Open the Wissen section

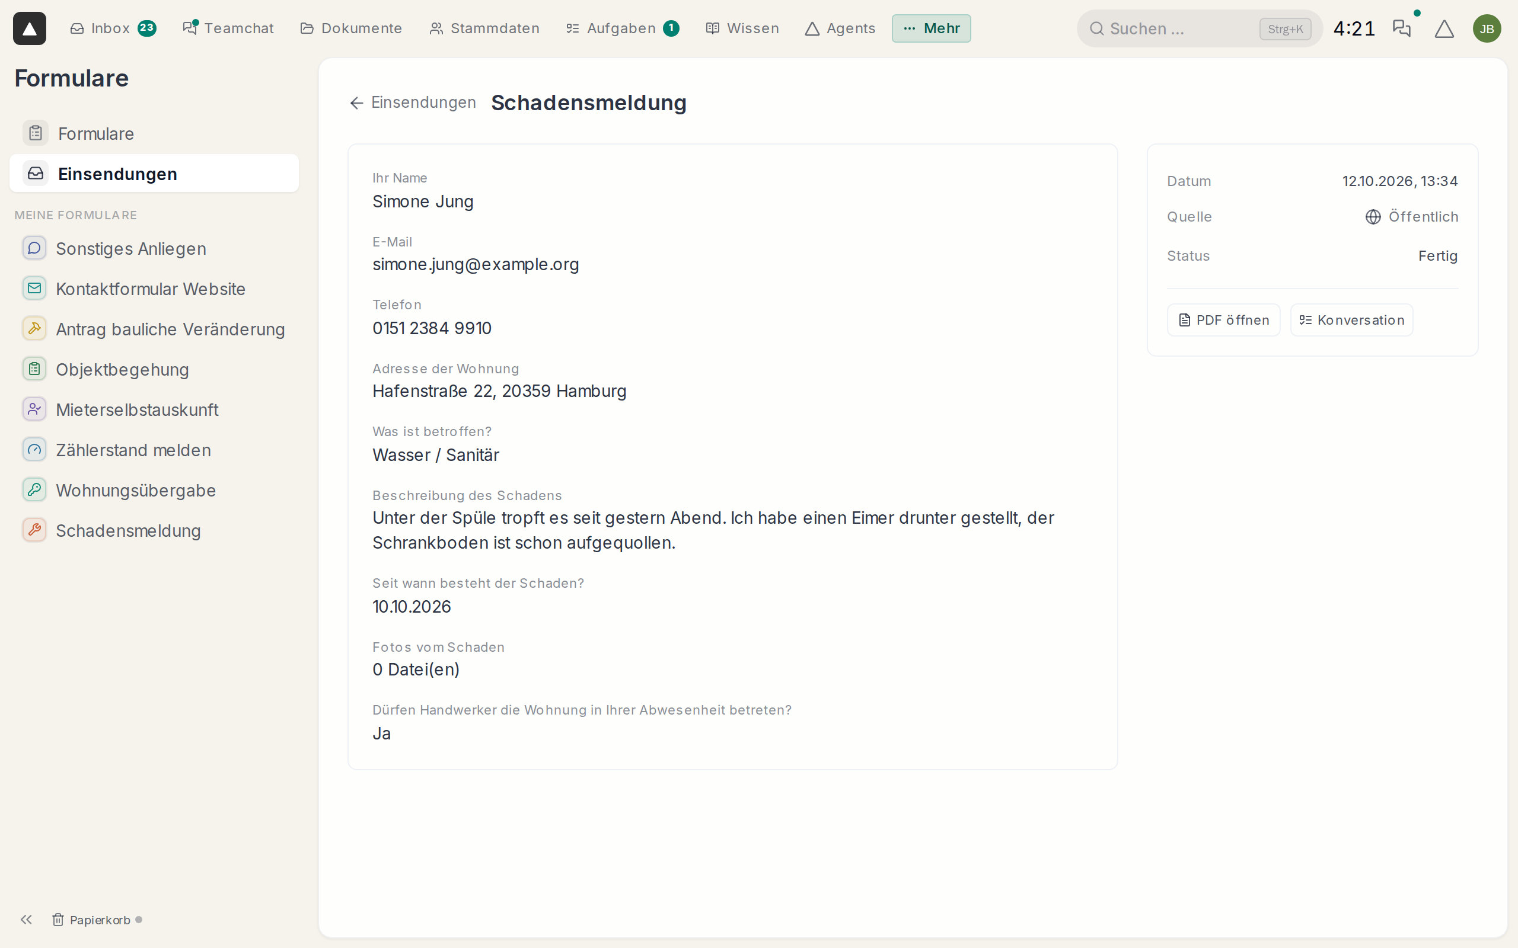tap(742, 28)
